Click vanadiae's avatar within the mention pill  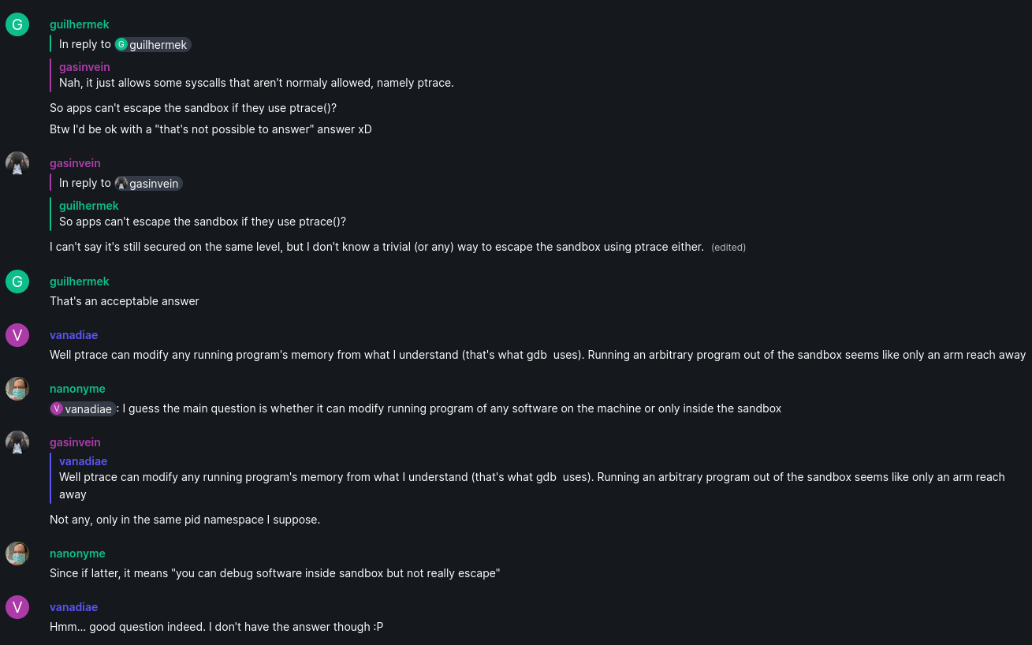pyautogui.click(x=56, y=408)
